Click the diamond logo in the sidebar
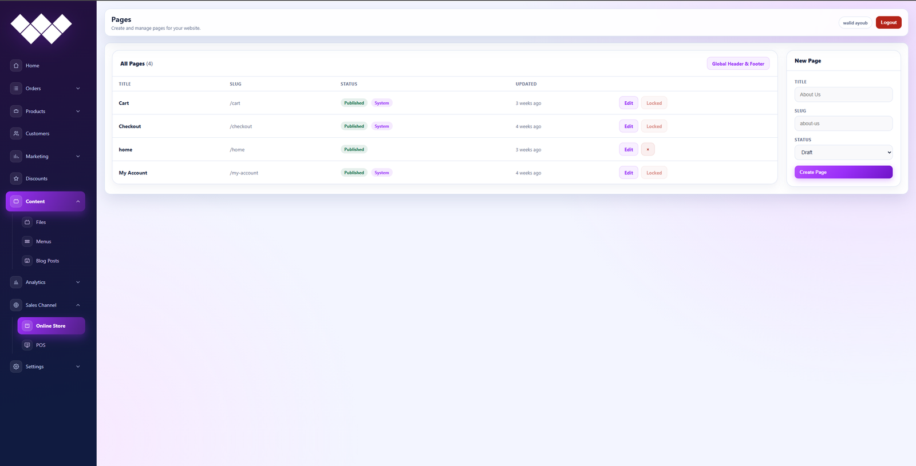This screenshot has width=916, height=466. coord(41,28)
